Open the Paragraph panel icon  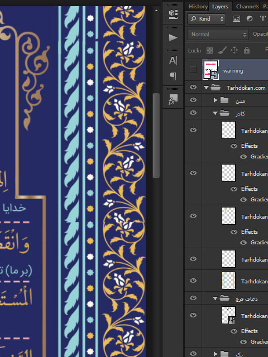(173, 76)
